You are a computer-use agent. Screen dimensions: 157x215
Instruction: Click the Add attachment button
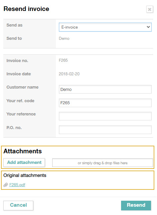coord(24,163)
